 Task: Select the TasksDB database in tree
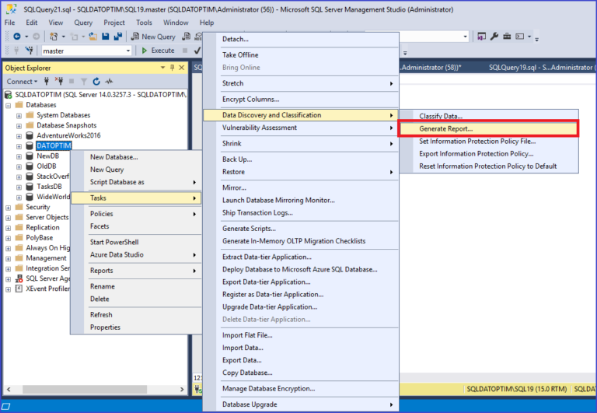point(49,187)
